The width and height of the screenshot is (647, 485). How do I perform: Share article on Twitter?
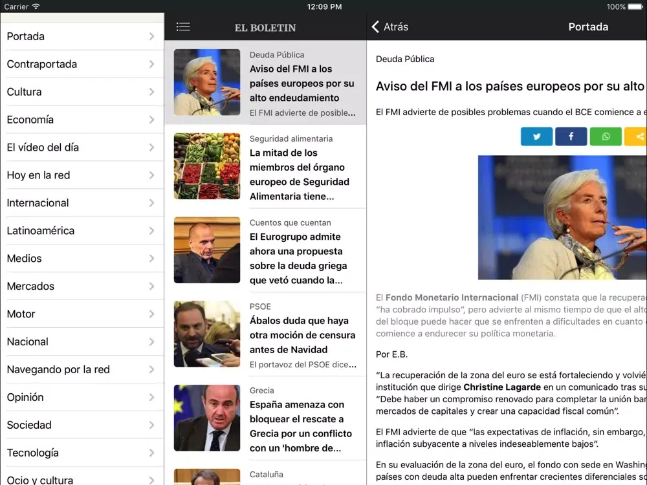point(536,136)
